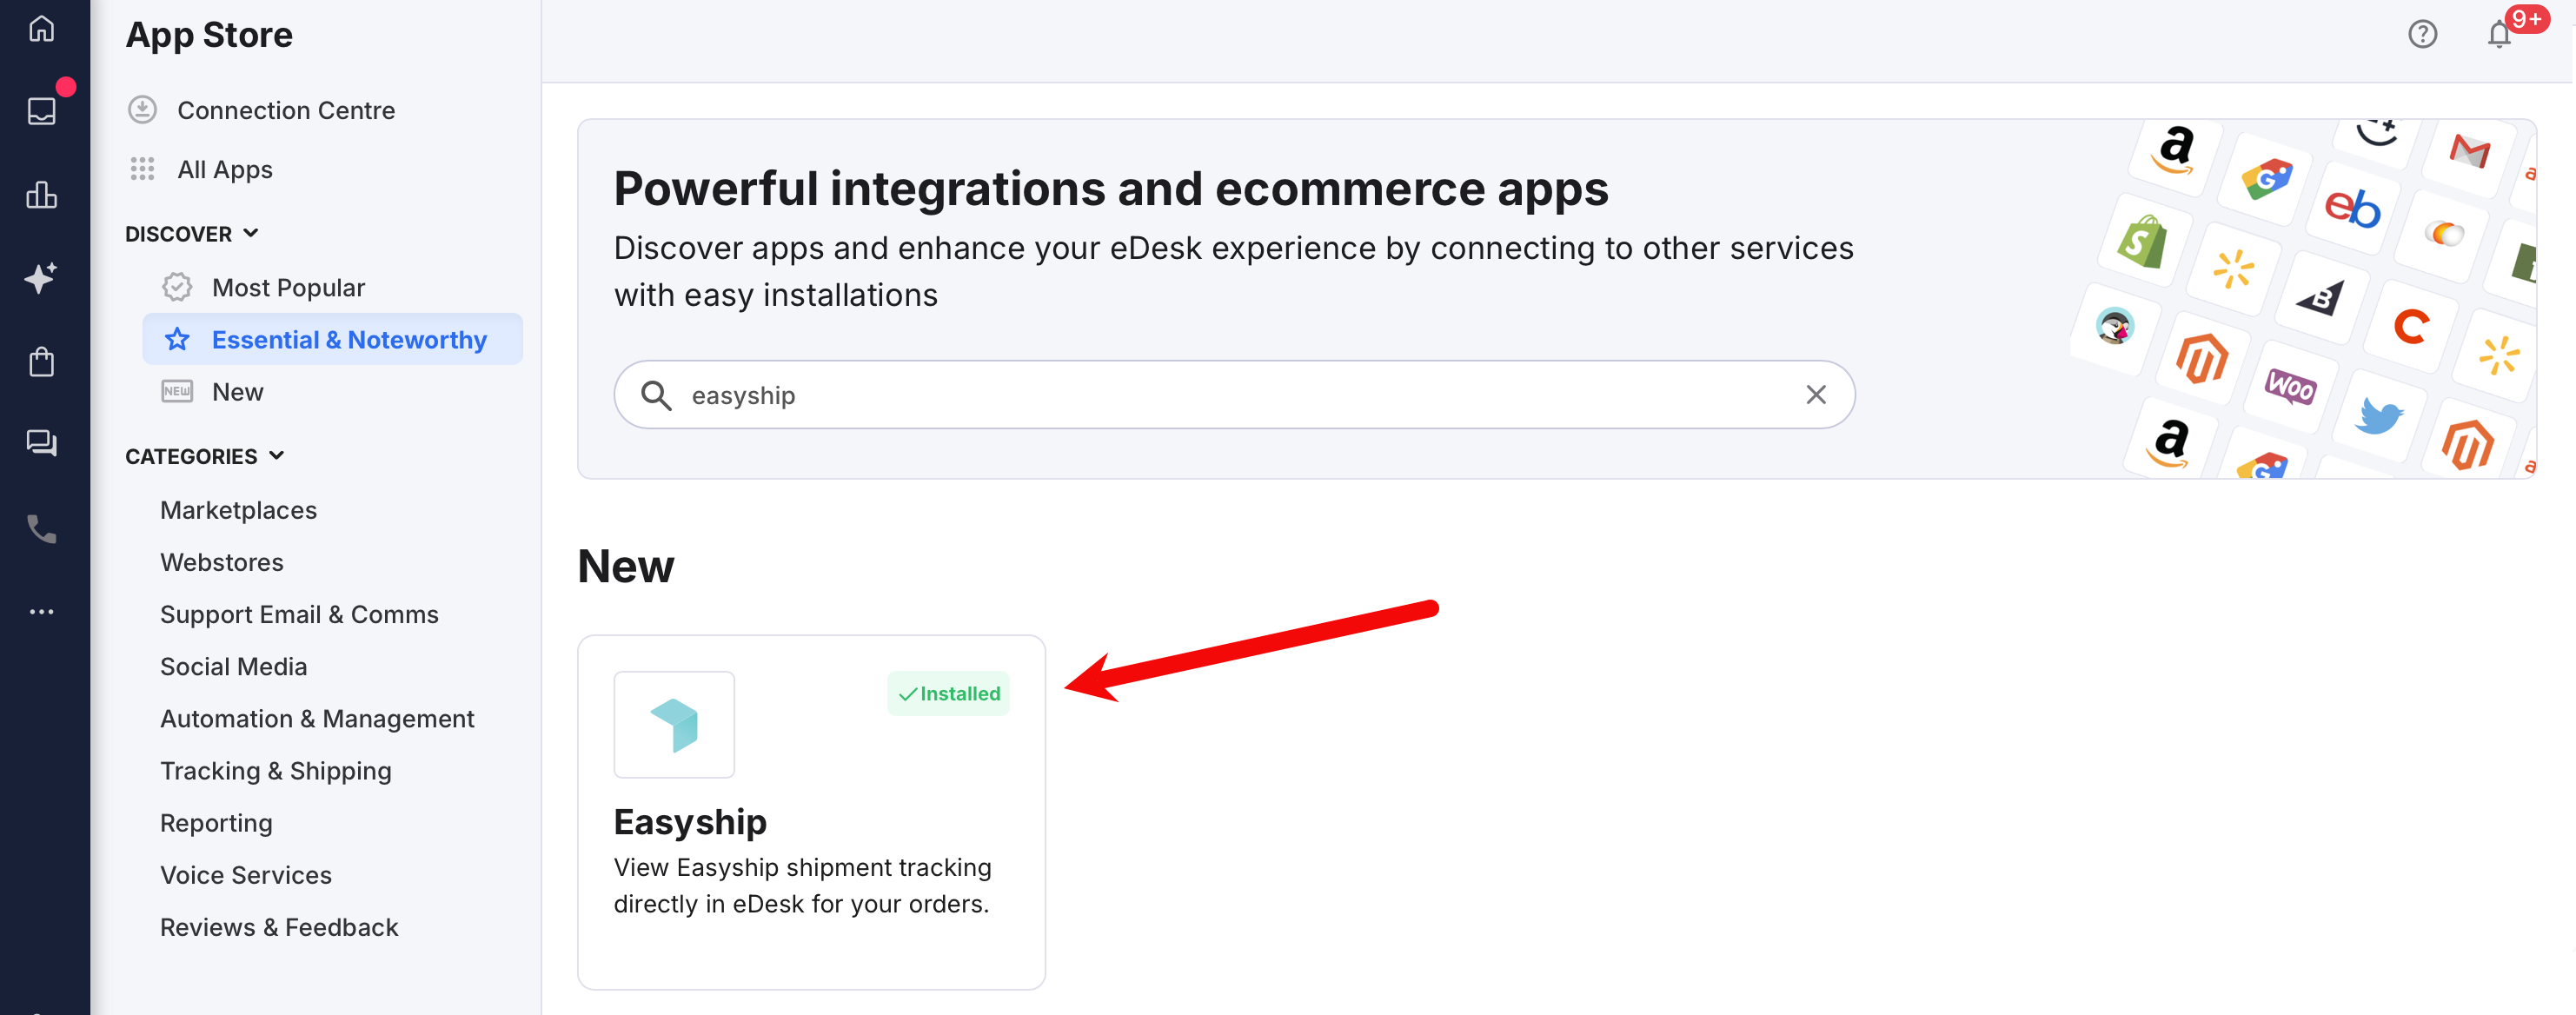Open Automation & Management category
The width and height of the screenshot is (2576, 1015).
tap(317, 718)
